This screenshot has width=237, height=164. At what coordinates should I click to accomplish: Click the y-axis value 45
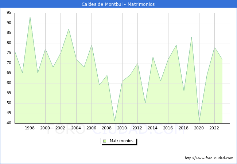pos(9,113)
